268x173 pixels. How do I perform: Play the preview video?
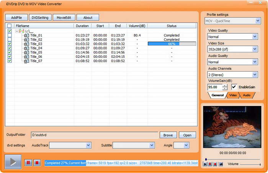[x=205, y=164]
